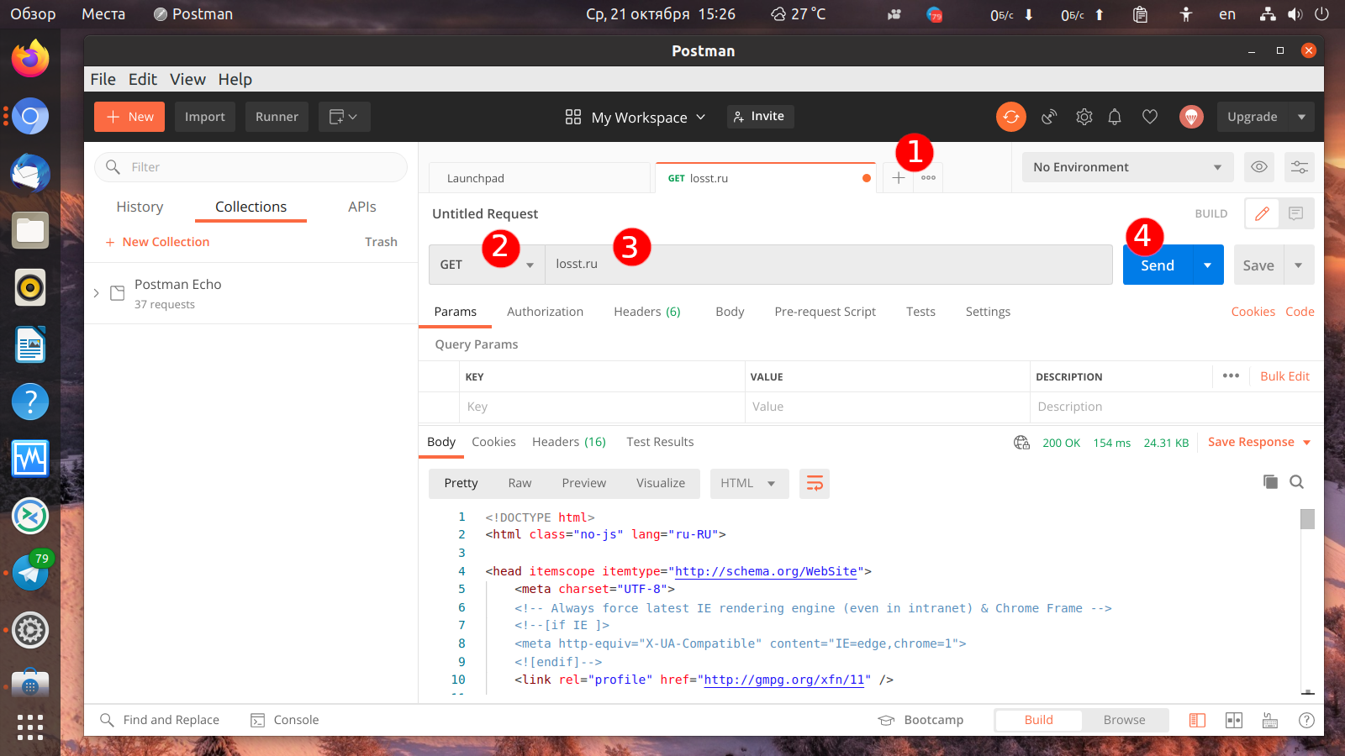Add a new request tab with plus
This screenshot has width=1345, height=756.
pos(899,178)
